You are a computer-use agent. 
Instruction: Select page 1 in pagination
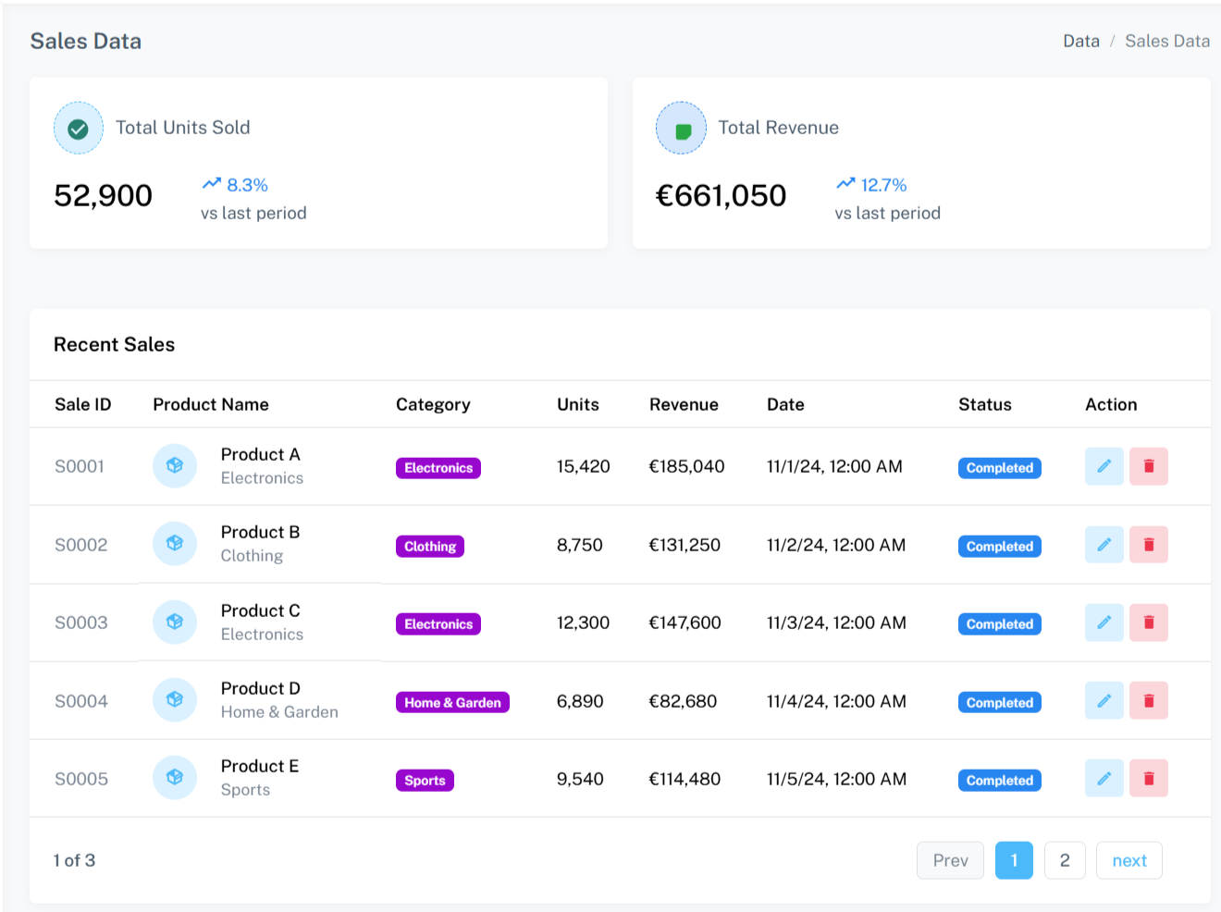pyautogui.click(x=1014, y=860)
